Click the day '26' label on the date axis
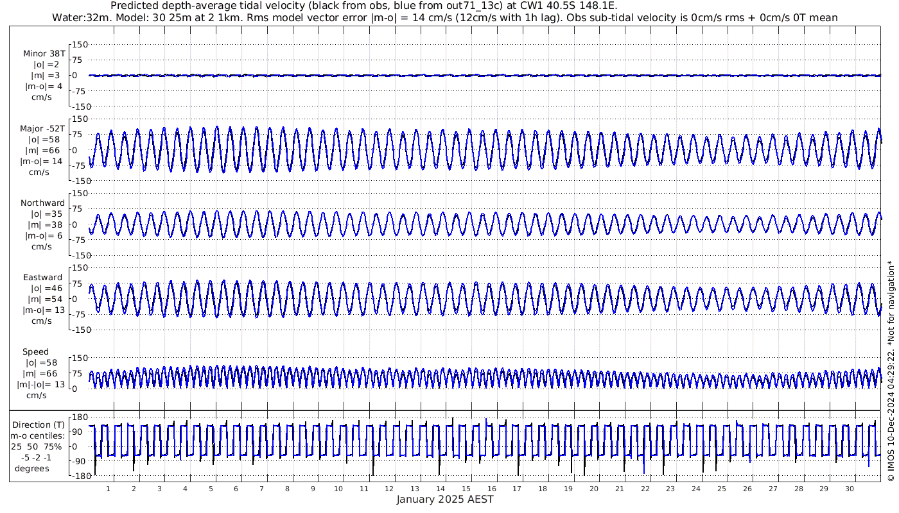The height and width of the screenshot is (513, 899). click(747, 489)
